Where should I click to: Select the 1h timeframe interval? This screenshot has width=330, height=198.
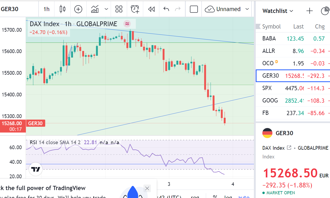(x=47, y=9)
